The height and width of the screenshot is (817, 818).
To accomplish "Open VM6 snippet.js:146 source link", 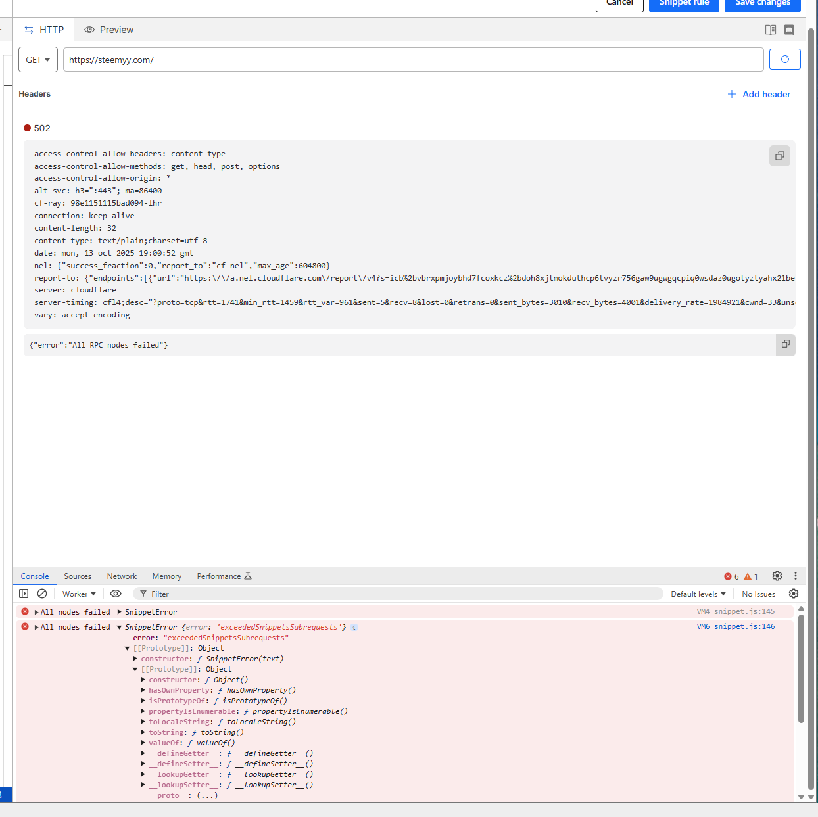I will point(736,626).
